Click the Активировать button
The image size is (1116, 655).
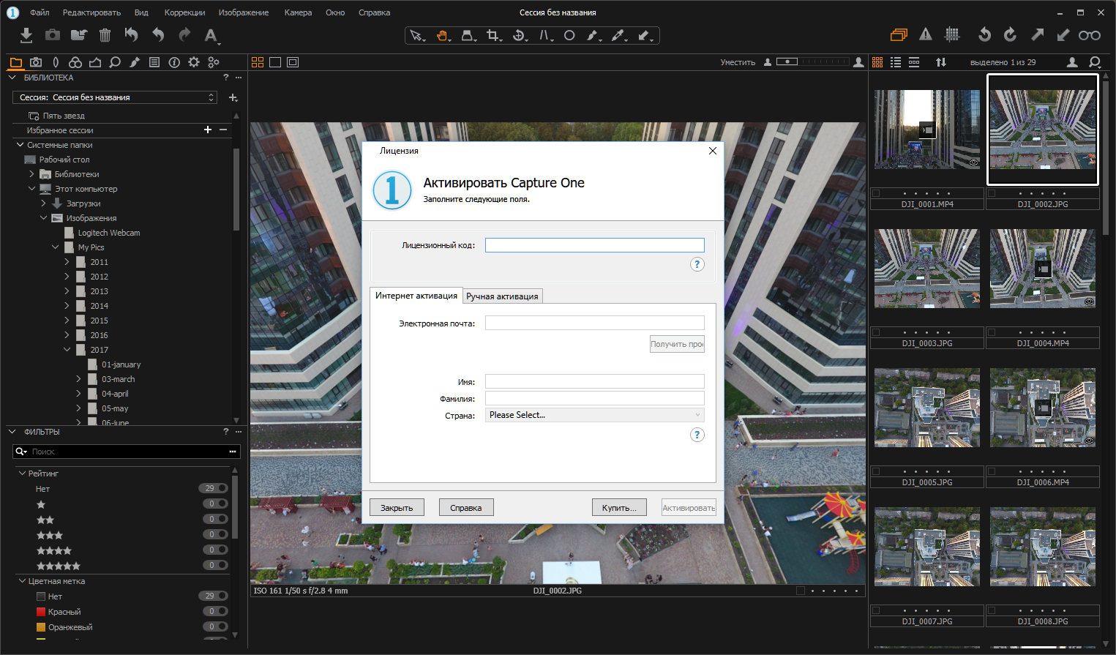tap(689, 507)
